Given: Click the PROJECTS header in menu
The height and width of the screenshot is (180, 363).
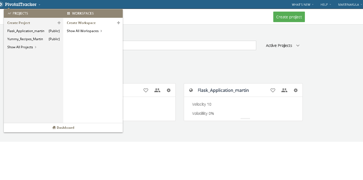Looking at the screenshot, I should click(x=20, y=13).
